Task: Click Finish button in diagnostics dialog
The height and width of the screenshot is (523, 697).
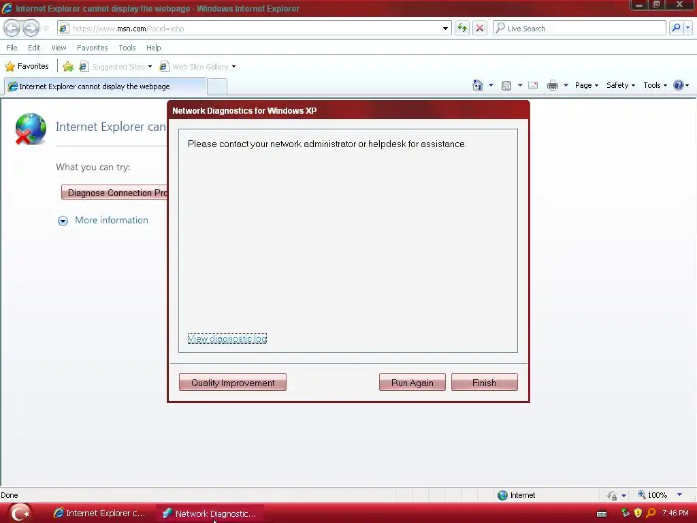Action: pos(484,383)
